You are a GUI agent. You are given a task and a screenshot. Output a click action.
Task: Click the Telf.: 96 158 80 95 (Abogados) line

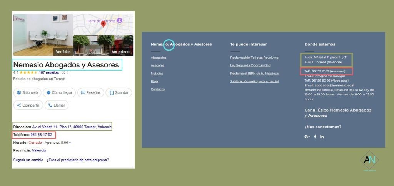[x=326, y=81]
